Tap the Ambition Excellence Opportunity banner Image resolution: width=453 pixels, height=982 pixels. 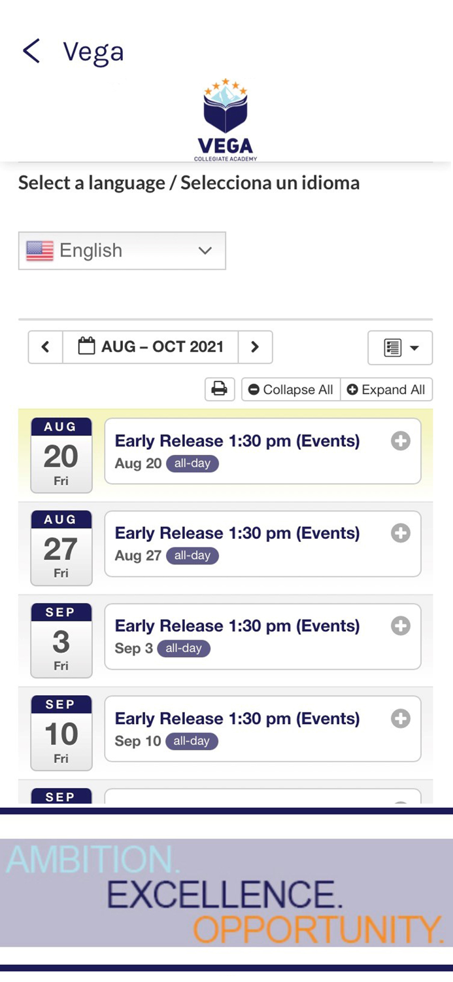[226, 893]
